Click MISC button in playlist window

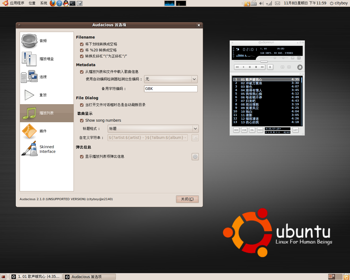click(260, 130)
